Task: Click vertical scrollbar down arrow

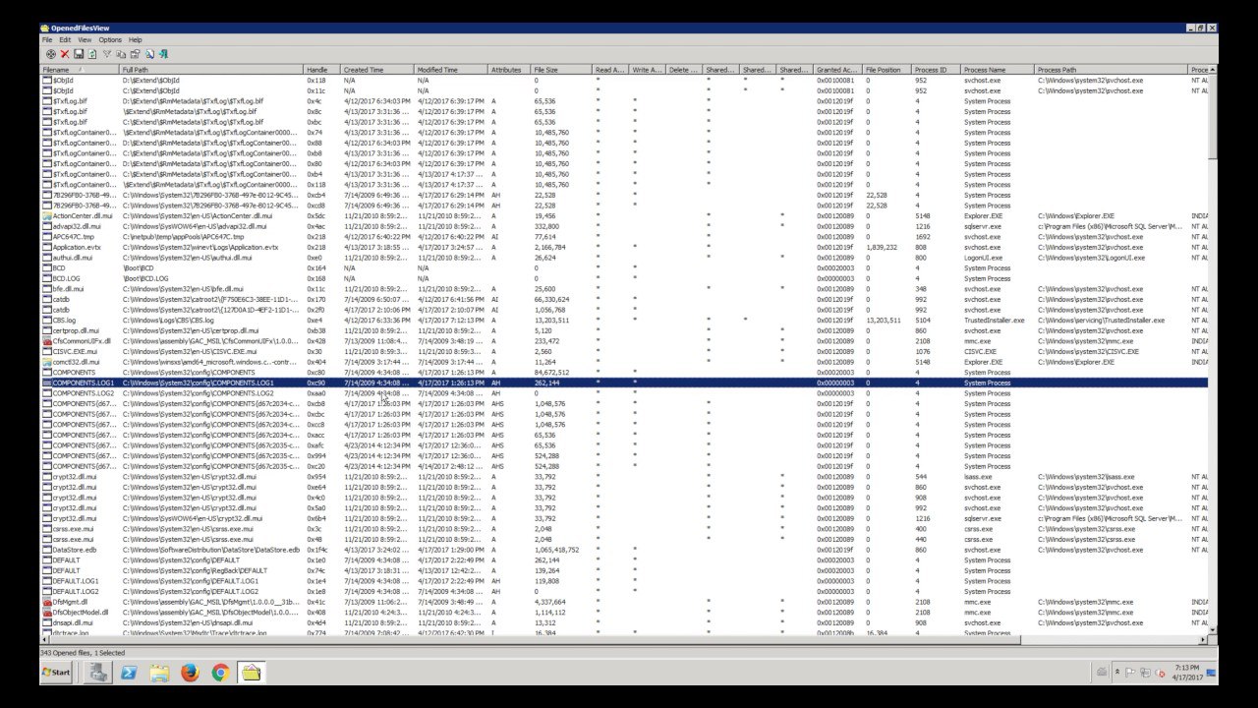Action: click(1214, 629)
